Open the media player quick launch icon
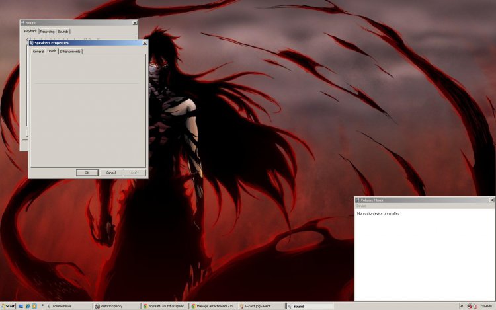This screenshot has height=310, width=496. click(34, 306)
